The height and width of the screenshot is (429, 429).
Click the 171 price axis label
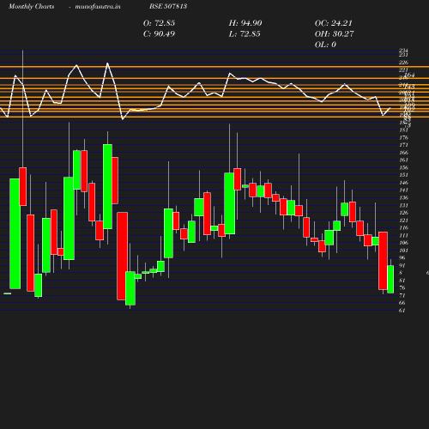tap(403, 145)
